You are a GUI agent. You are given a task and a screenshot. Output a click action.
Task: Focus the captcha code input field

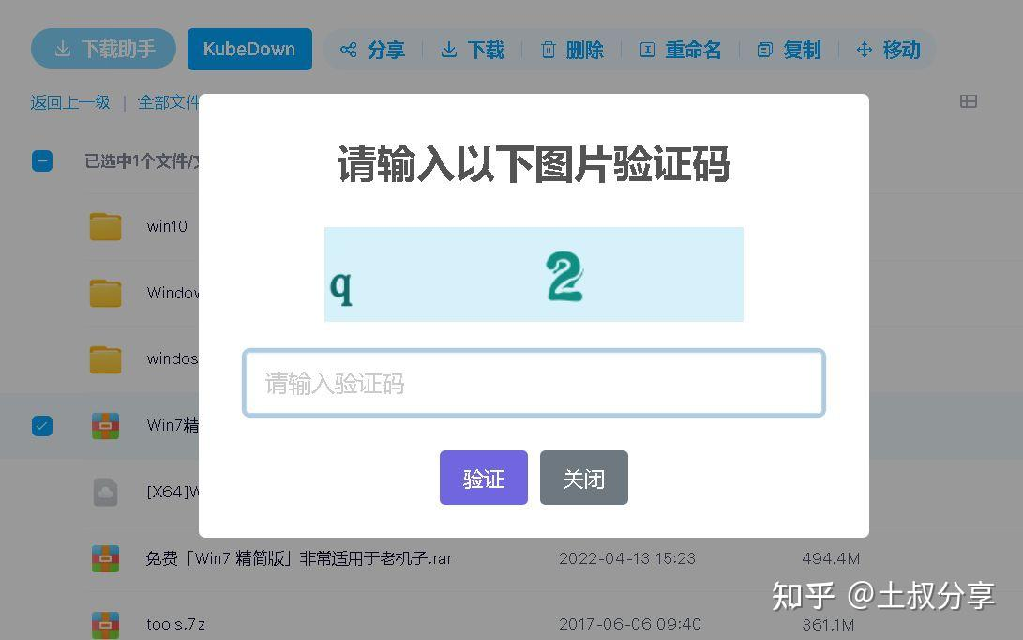point(534,383)
